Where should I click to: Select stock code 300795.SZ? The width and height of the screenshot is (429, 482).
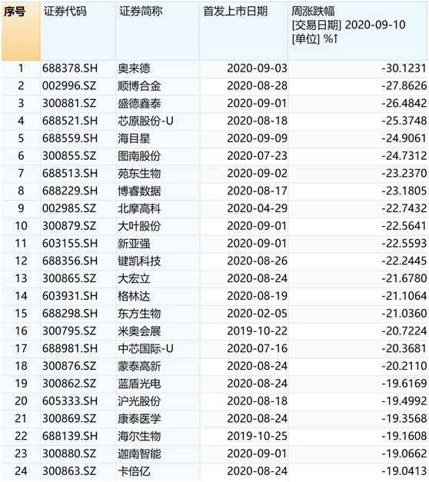[x=69, y=331]
